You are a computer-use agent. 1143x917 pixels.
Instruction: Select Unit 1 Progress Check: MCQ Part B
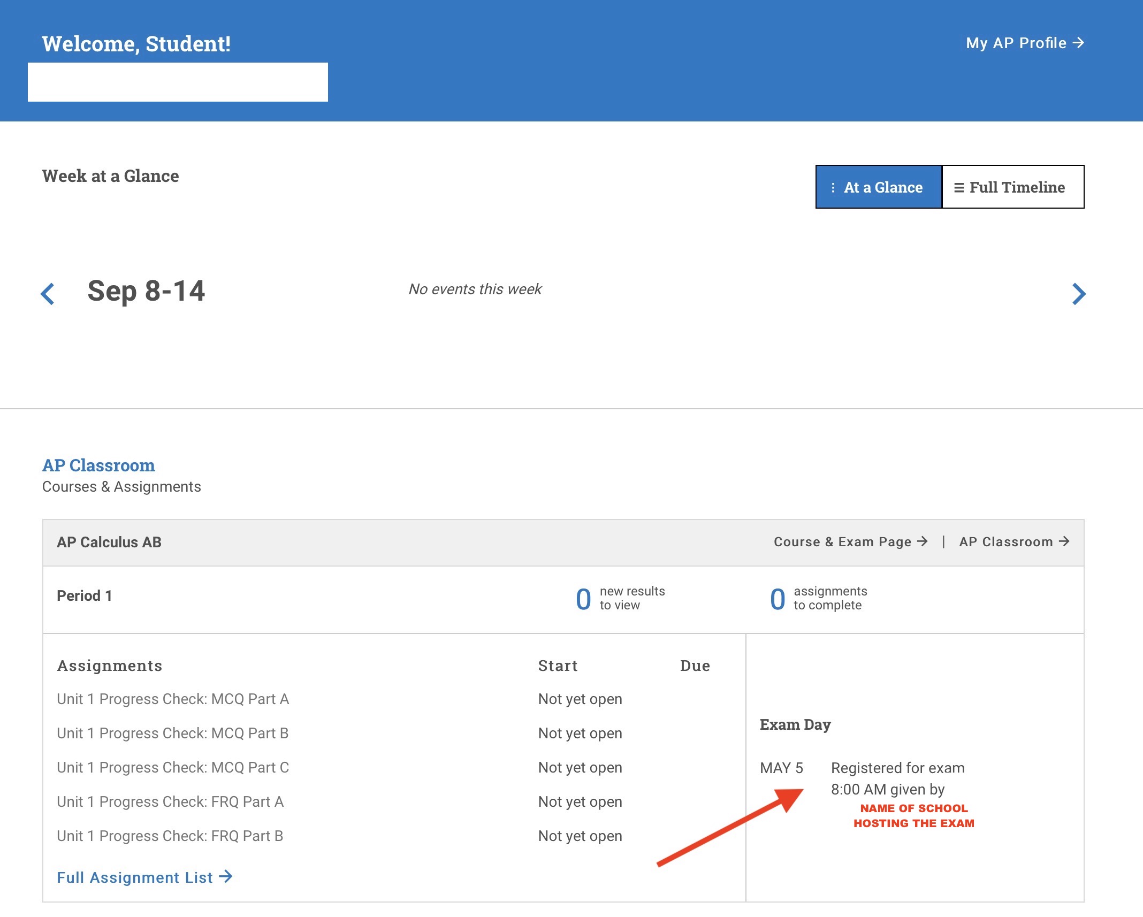(173, 733)
